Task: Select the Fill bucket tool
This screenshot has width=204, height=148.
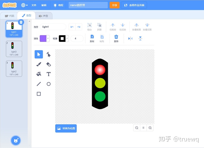Action: click(39, 74)
